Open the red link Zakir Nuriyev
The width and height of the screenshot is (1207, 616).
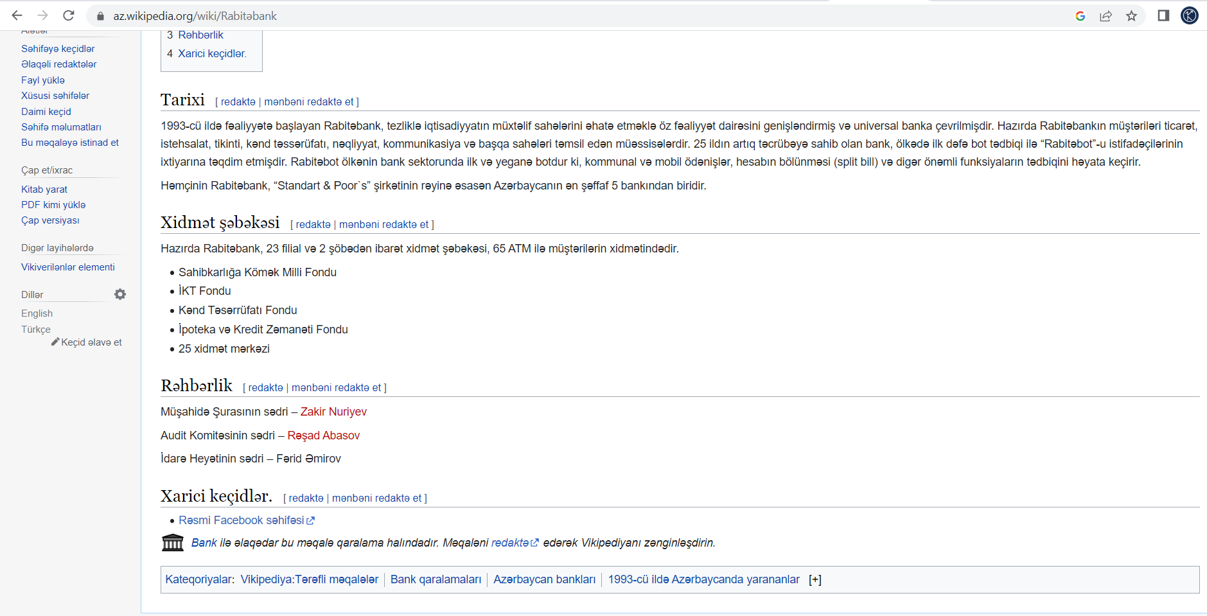[333, 412]
